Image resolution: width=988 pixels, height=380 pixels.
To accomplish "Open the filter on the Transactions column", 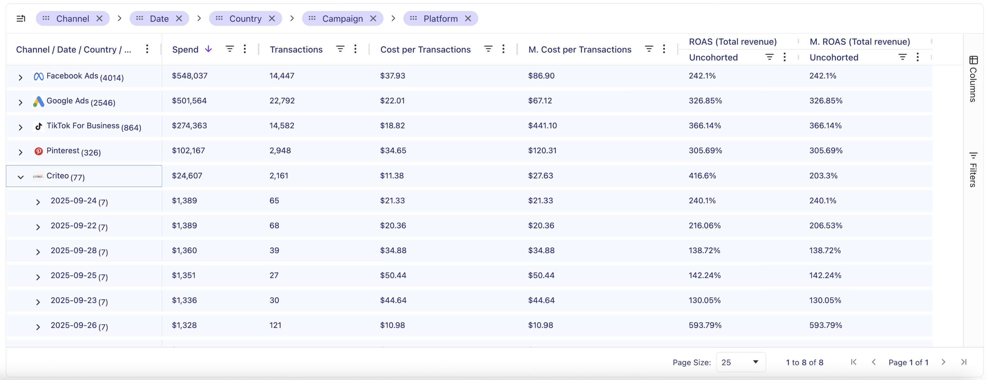I will [x=340, y=48].
